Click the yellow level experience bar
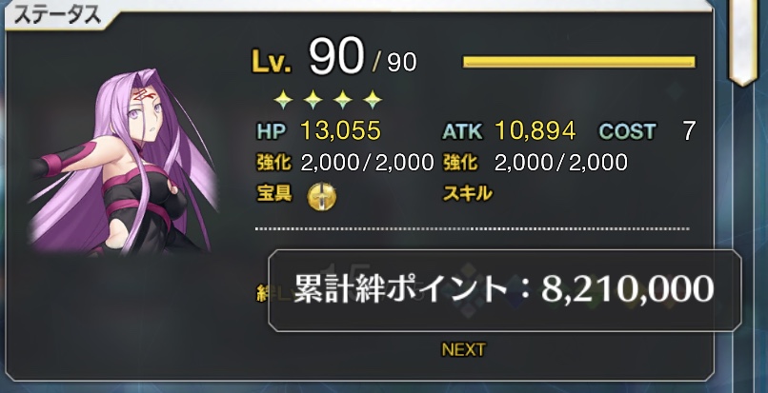The width and height of the screenshot is (768, 393). pos(578,62)
